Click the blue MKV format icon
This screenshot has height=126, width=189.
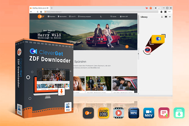click(149, 113)
